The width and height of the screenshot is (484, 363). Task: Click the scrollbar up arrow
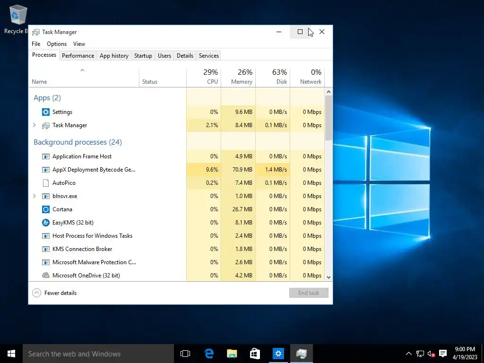328,92
